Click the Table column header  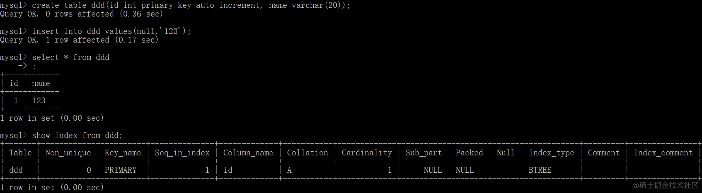point(20,152)
